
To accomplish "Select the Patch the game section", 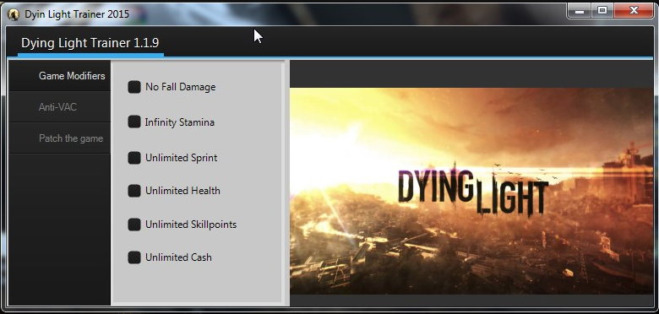I will tap(60, 138).
